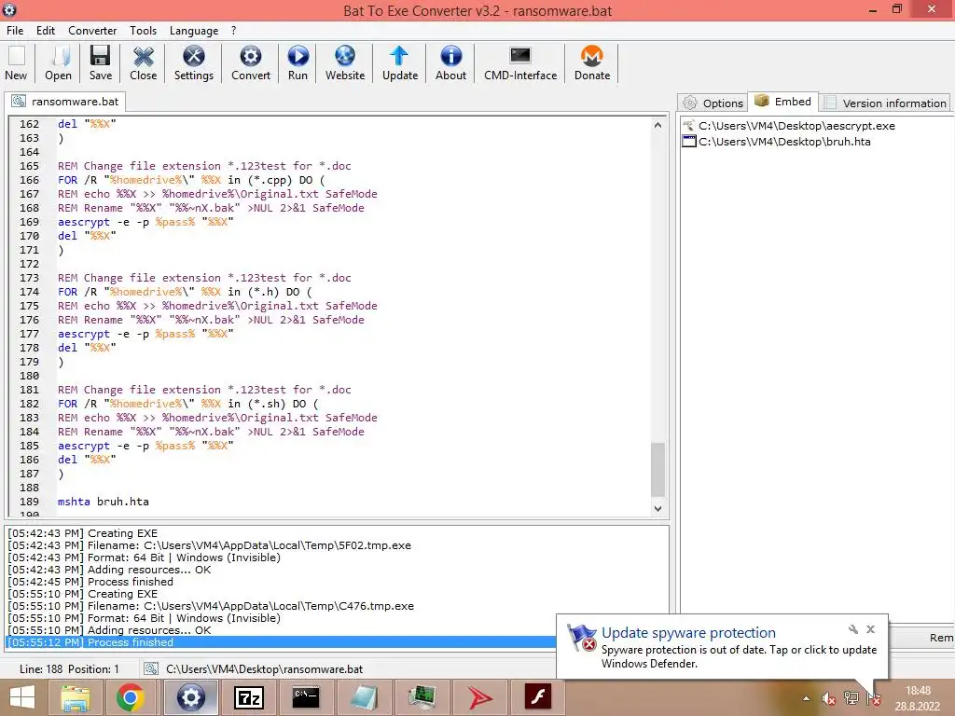Close the spyware protection notification
955x716 pixels.
(x=870, y=629)
